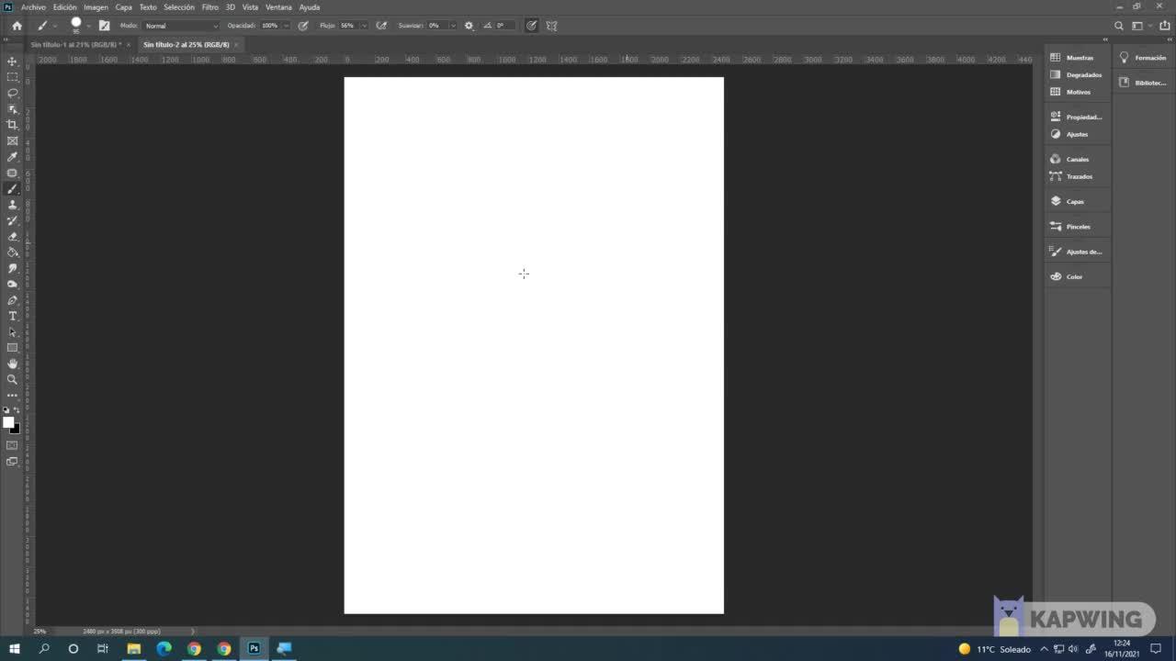Reset default foreground and background colors
The width and height of the screenshot is (1176, 661).
point(6,410)
